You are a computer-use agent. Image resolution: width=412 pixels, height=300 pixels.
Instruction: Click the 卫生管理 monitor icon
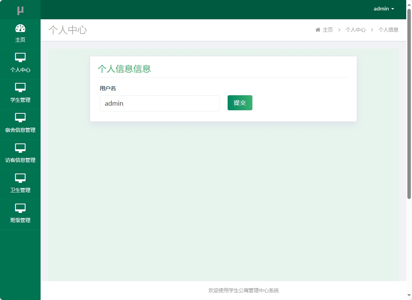click(20, 179)
